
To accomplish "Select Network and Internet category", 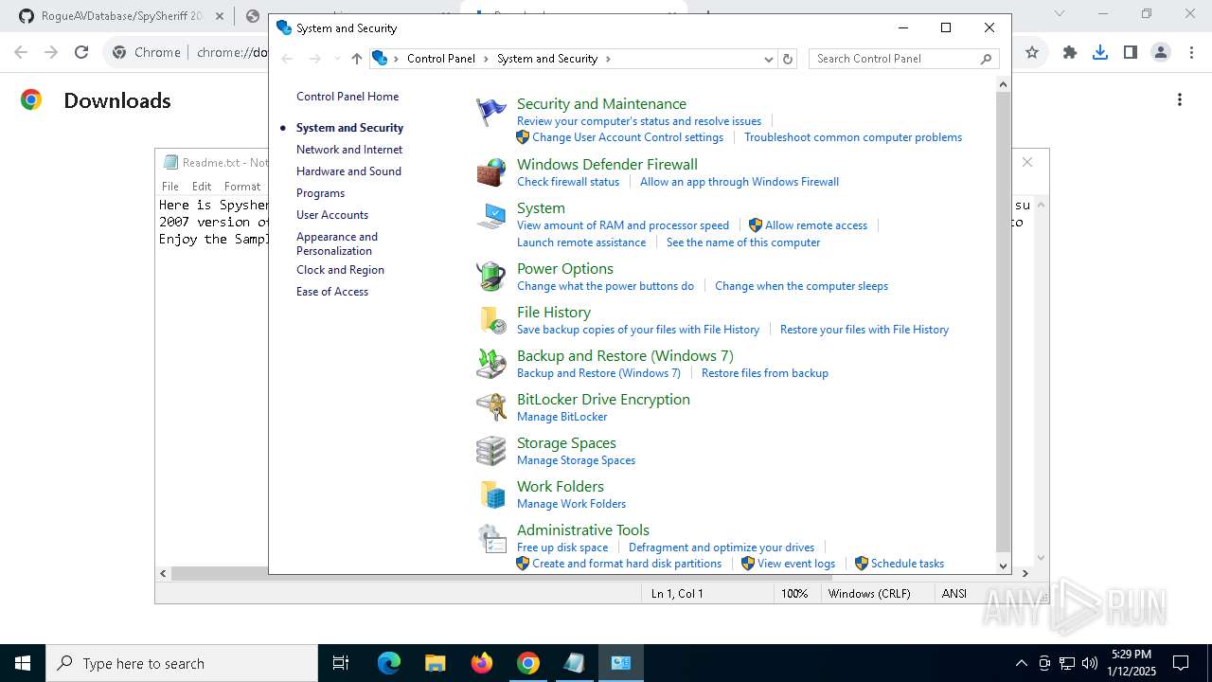I will (349, 150).
